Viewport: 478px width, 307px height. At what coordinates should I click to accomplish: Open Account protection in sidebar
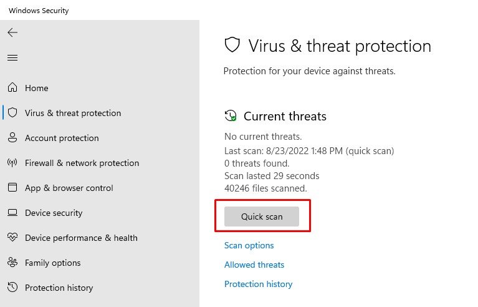[x=62, y=139]
